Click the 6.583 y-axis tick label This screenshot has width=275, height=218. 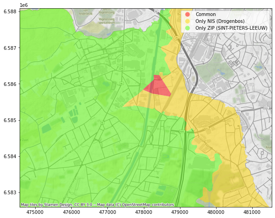tap(10, 192)
